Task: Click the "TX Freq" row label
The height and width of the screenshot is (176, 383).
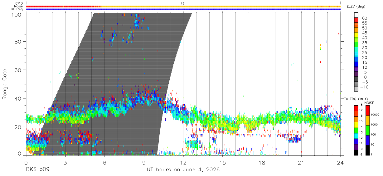Action: pyautogui.click(x=17, y=9)
